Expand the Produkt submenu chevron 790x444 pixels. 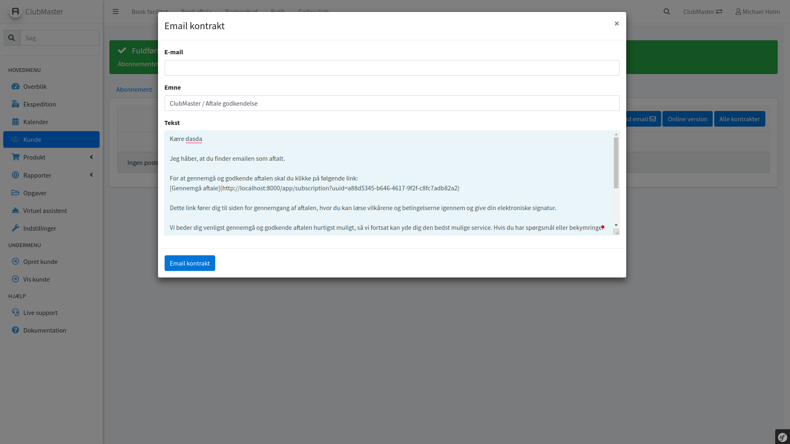[91, 157]
